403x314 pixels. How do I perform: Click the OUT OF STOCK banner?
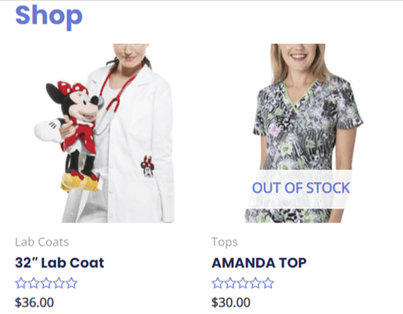300,189
